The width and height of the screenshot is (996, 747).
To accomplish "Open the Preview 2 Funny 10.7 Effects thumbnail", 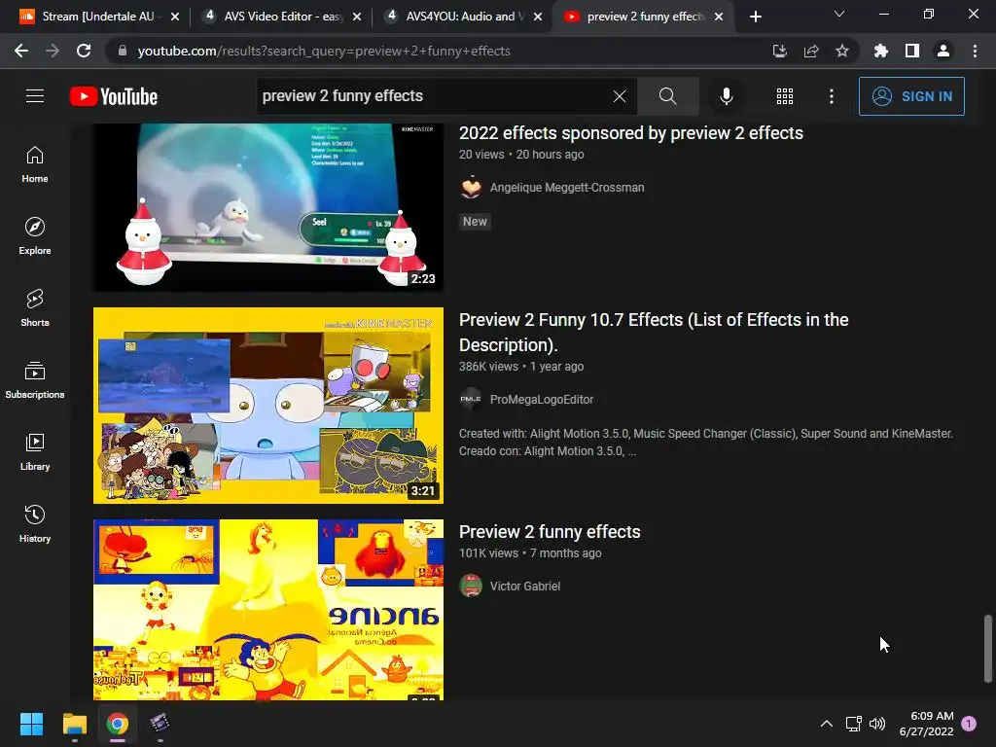I will [x=268, y=406].
